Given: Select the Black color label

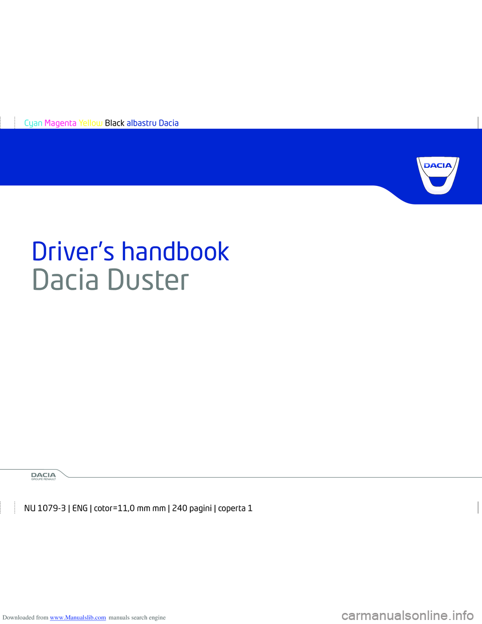Looking at the screenshot, I should click(x=114, y=123).
